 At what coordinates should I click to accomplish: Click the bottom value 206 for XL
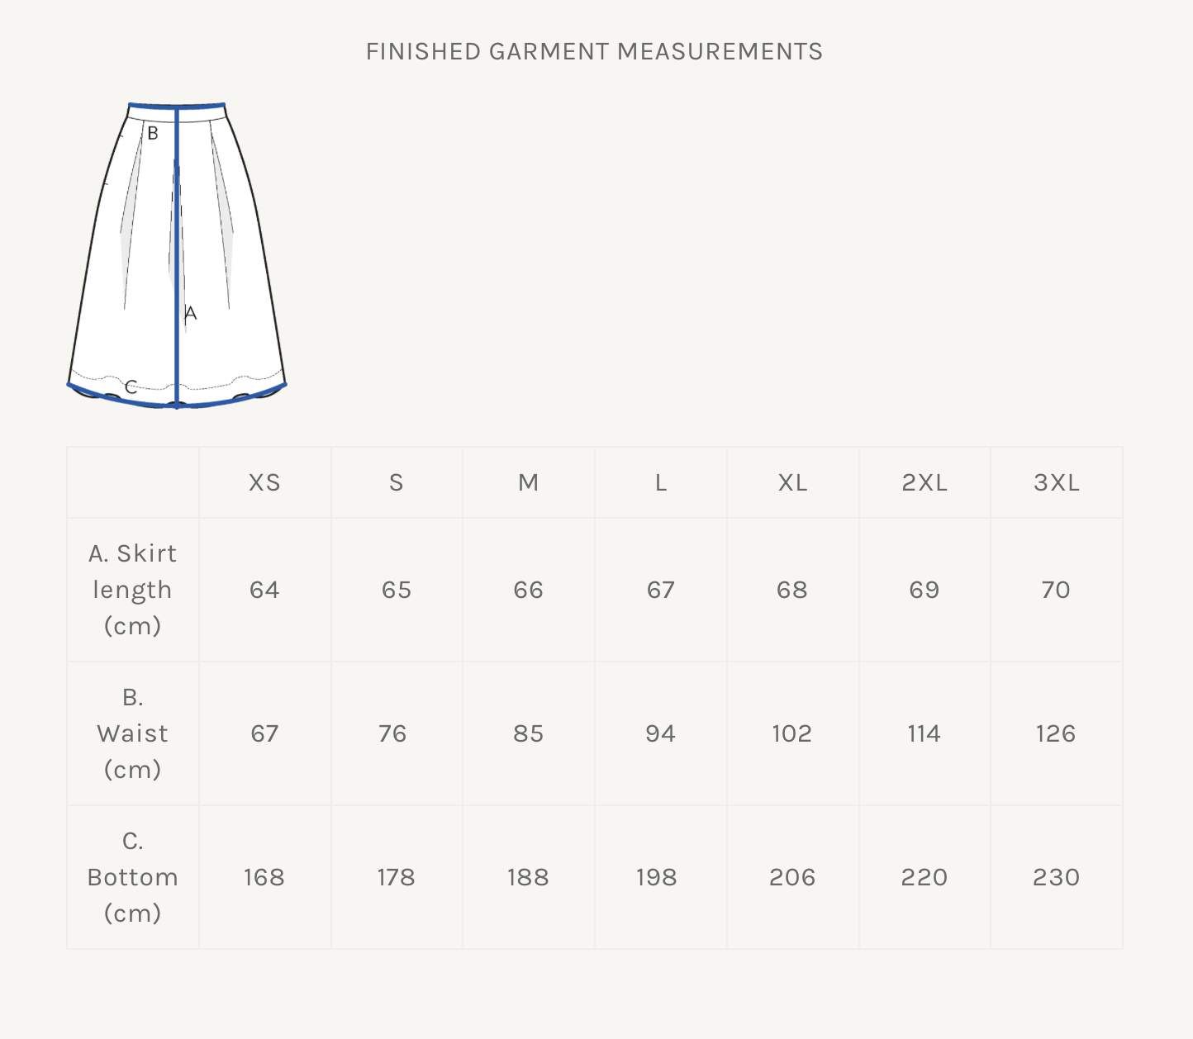pyautogui.click(x=792, y=877)
